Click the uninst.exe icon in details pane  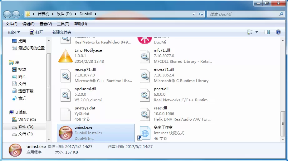click(x=15, y=150)
